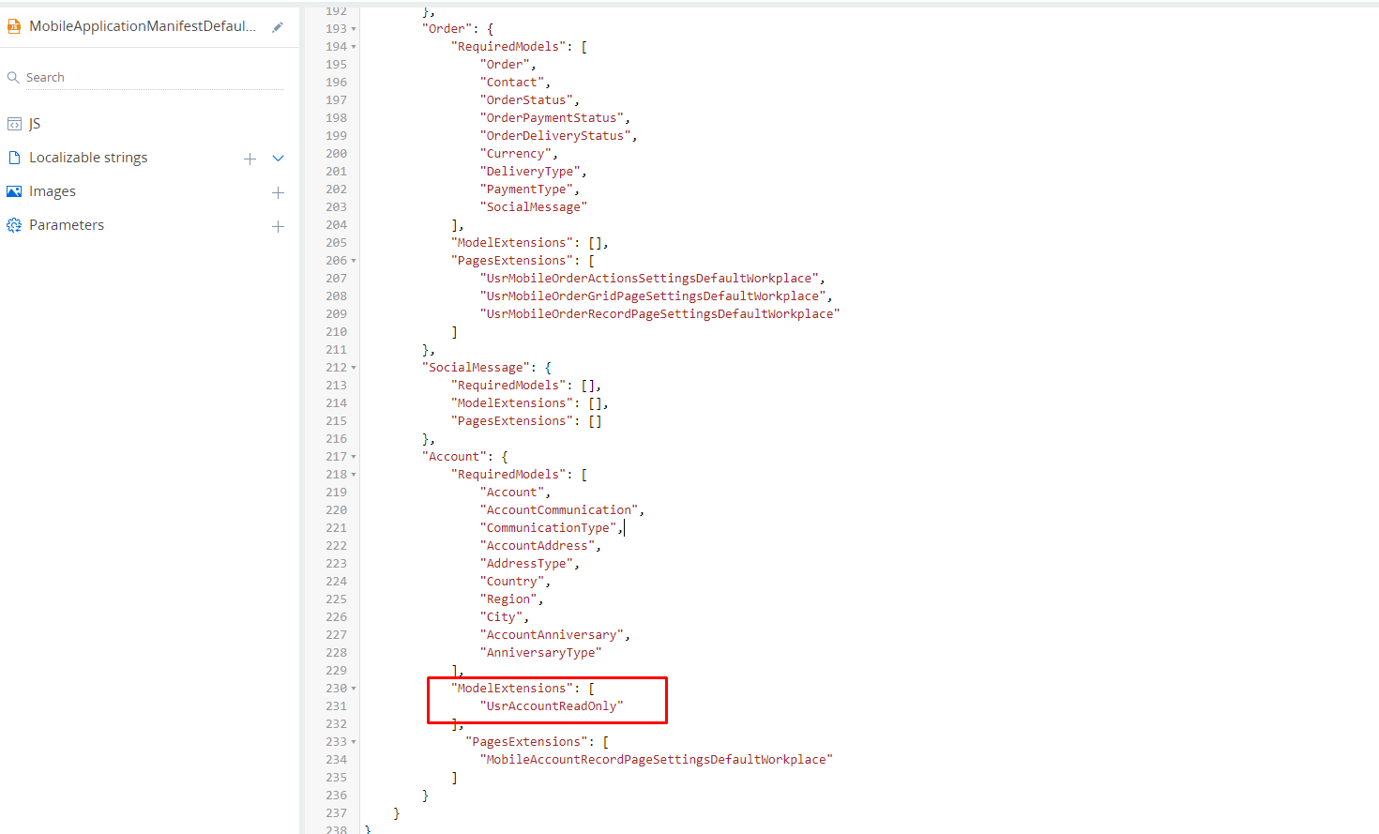Click "MobileAccountRecordPageSettingsDefaultWorkplace" on line 234
This screenshot has width=1379, height=834.
(657, 760)
